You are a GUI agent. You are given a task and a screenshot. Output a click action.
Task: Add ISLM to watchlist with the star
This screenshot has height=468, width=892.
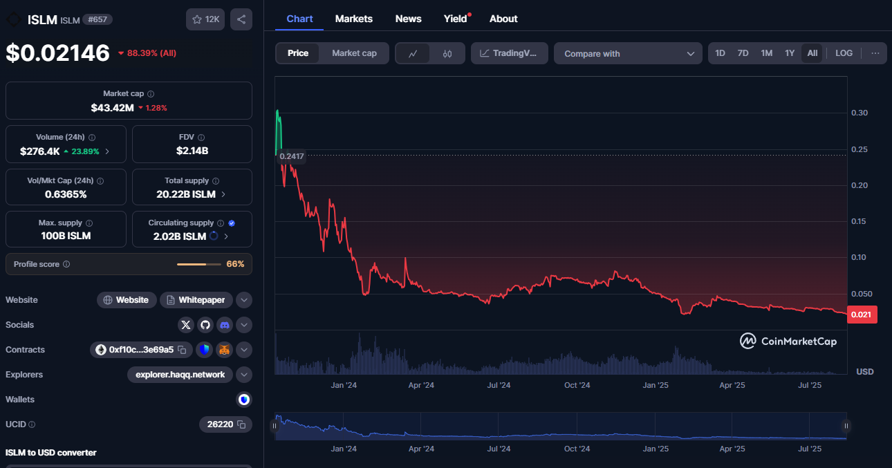tap(205, 19)
